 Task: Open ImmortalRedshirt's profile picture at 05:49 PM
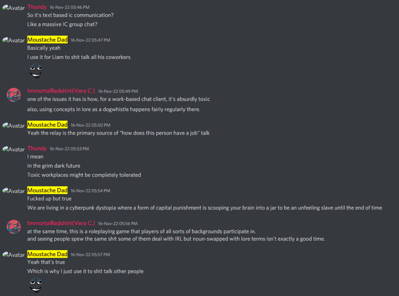[x=14, y=94]
